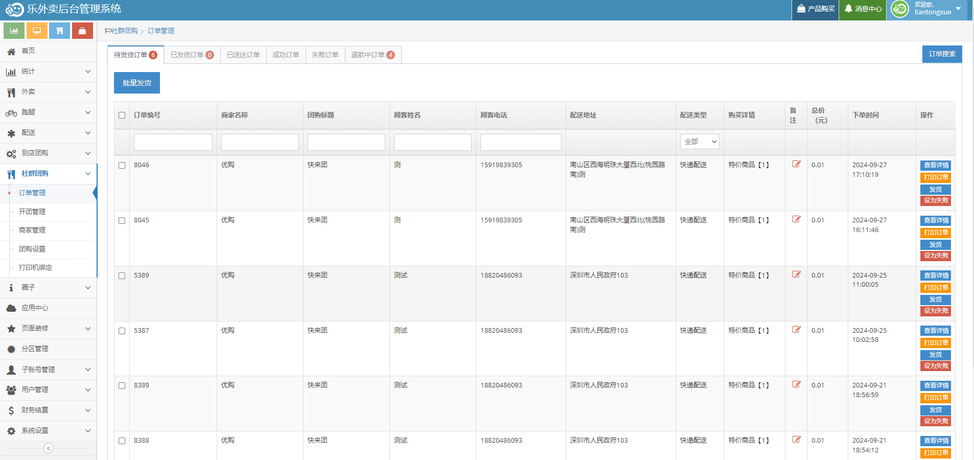The width and height of the screenshot is (974, 460).
Task: Open 开团管理 in the sidebar
Action: (x=32, y=212)
